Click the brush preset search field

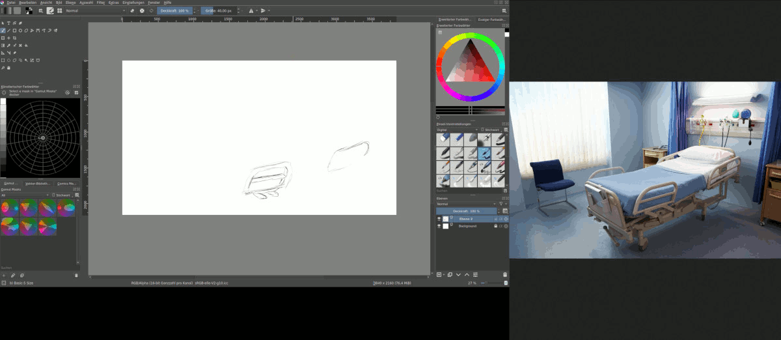coord(468,191)
